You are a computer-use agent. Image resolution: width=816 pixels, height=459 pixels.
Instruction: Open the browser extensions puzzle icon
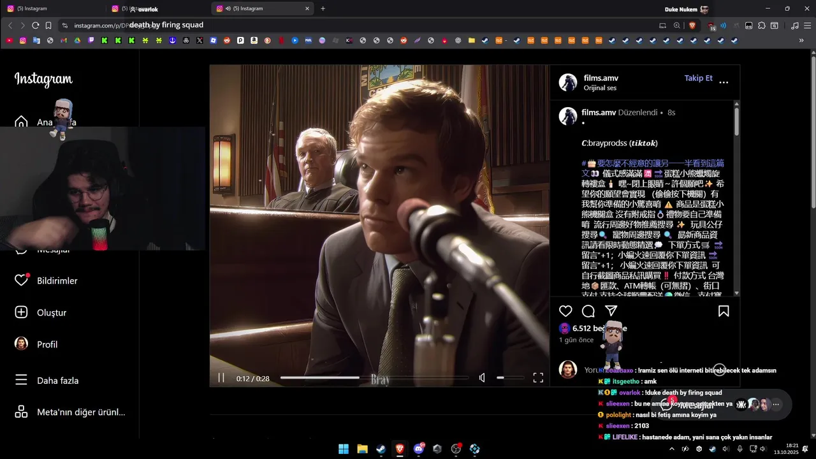pos(762,25)
